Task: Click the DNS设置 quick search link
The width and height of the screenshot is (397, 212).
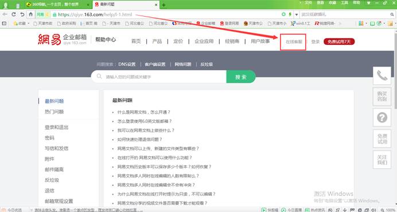Action: click(127, 64)
